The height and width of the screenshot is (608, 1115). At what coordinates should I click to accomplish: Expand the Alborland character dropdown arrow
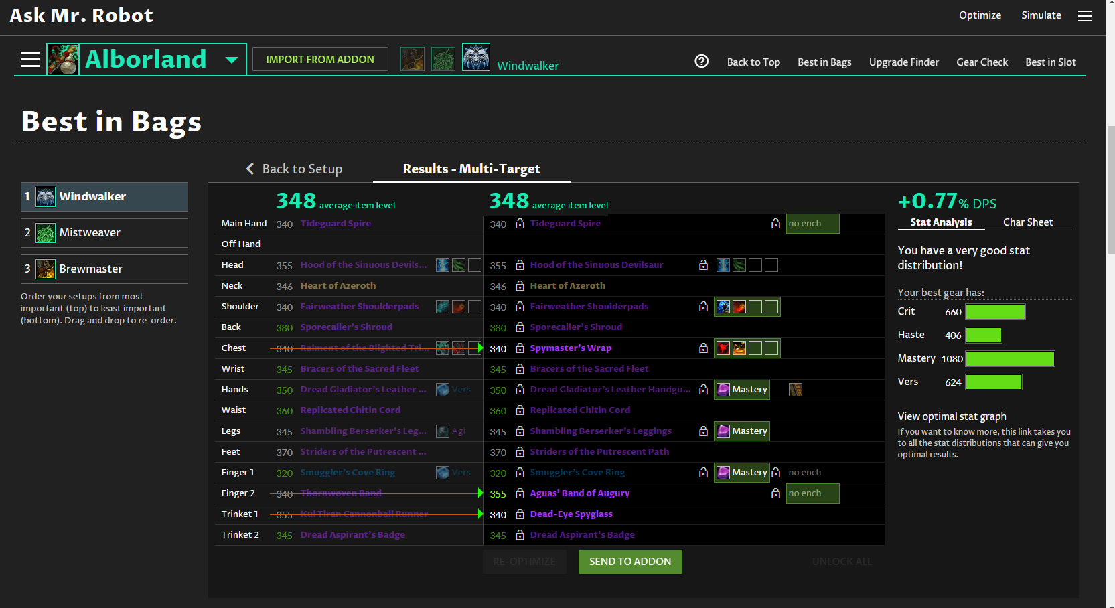232,60
